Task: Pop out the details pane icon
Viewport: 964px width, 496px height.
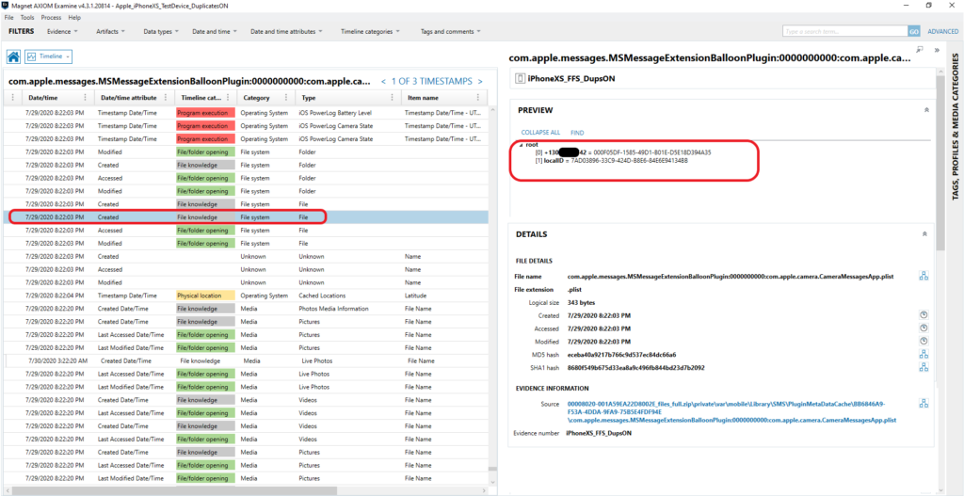Action: click(x=920, y=50)
